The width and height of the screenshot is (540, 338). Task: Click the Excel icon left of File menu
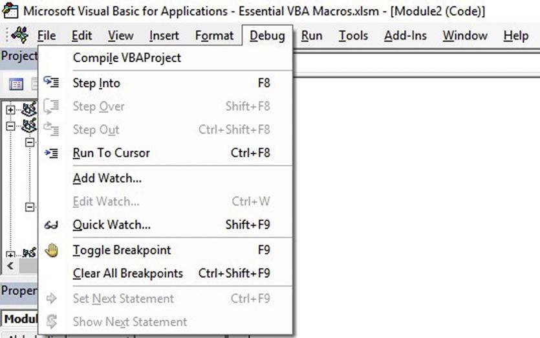tap(19, 35)
